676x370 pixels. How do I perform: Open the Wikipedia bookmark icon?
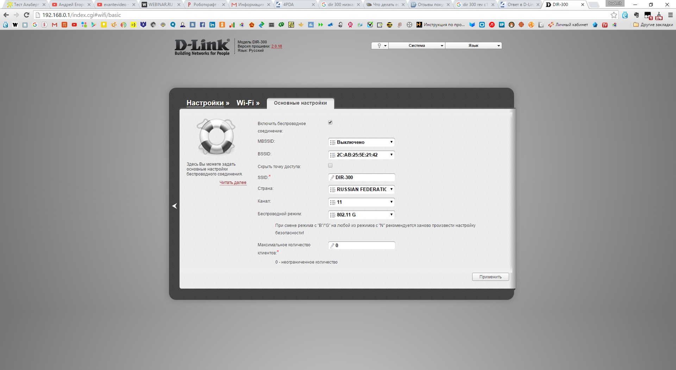pyautogui.click(x=15, y=25)
